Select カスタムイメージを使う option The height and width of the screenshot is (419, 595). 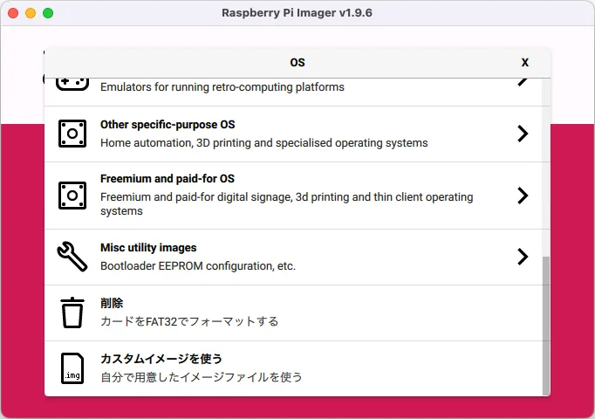pos(293,368)
